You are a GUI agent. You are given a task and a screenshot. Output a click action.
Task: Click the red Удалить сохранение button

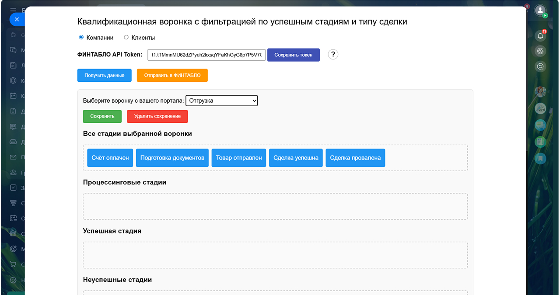click(x=157, y=116)
